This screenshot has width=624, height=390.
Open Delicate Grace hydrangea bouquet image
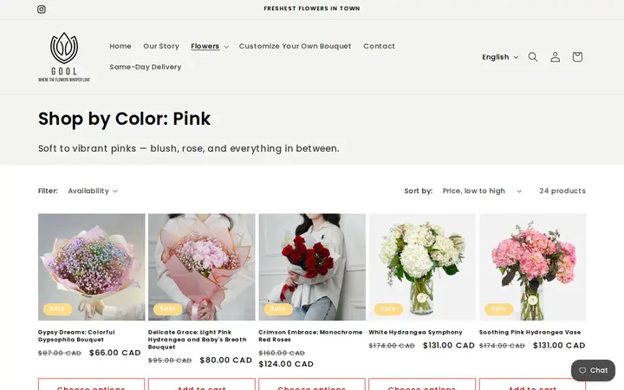(202, 267)
